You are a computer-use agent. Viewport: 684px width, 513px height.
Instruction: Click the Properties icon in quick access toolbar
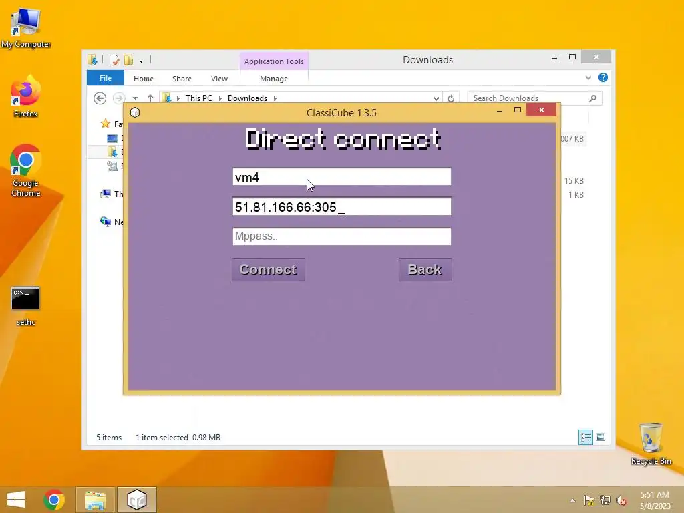coord(114,59)
